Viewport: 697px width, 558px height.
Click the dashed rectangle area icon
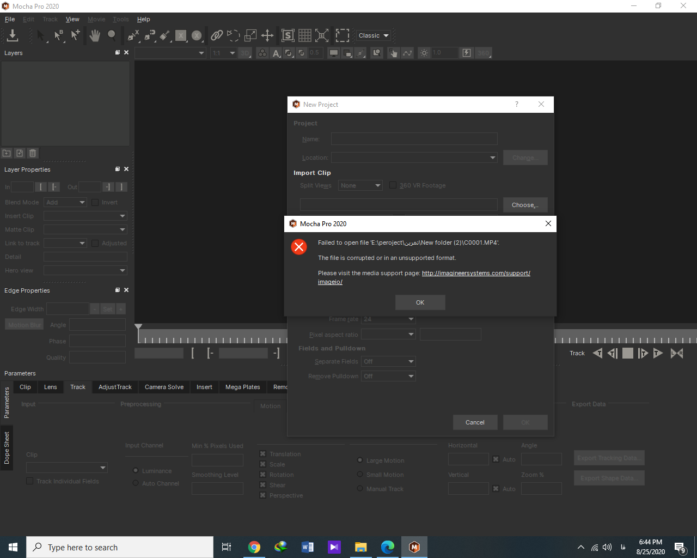click(342, 35)
